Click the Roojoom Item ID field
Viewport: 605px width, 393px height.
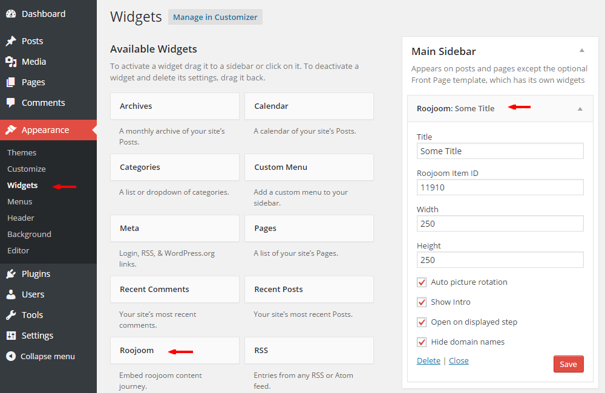500,187
